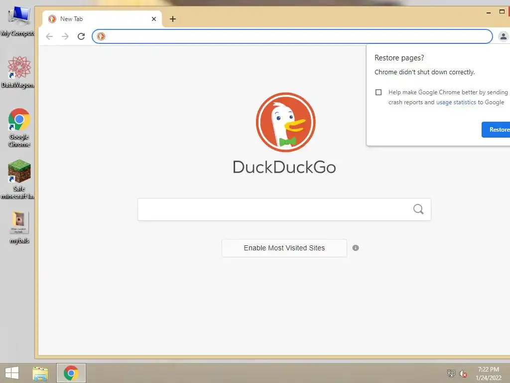Select Safe minecraft launcher desktop icon
This screenshot has height=383, width=510.
tap(18, 179)
